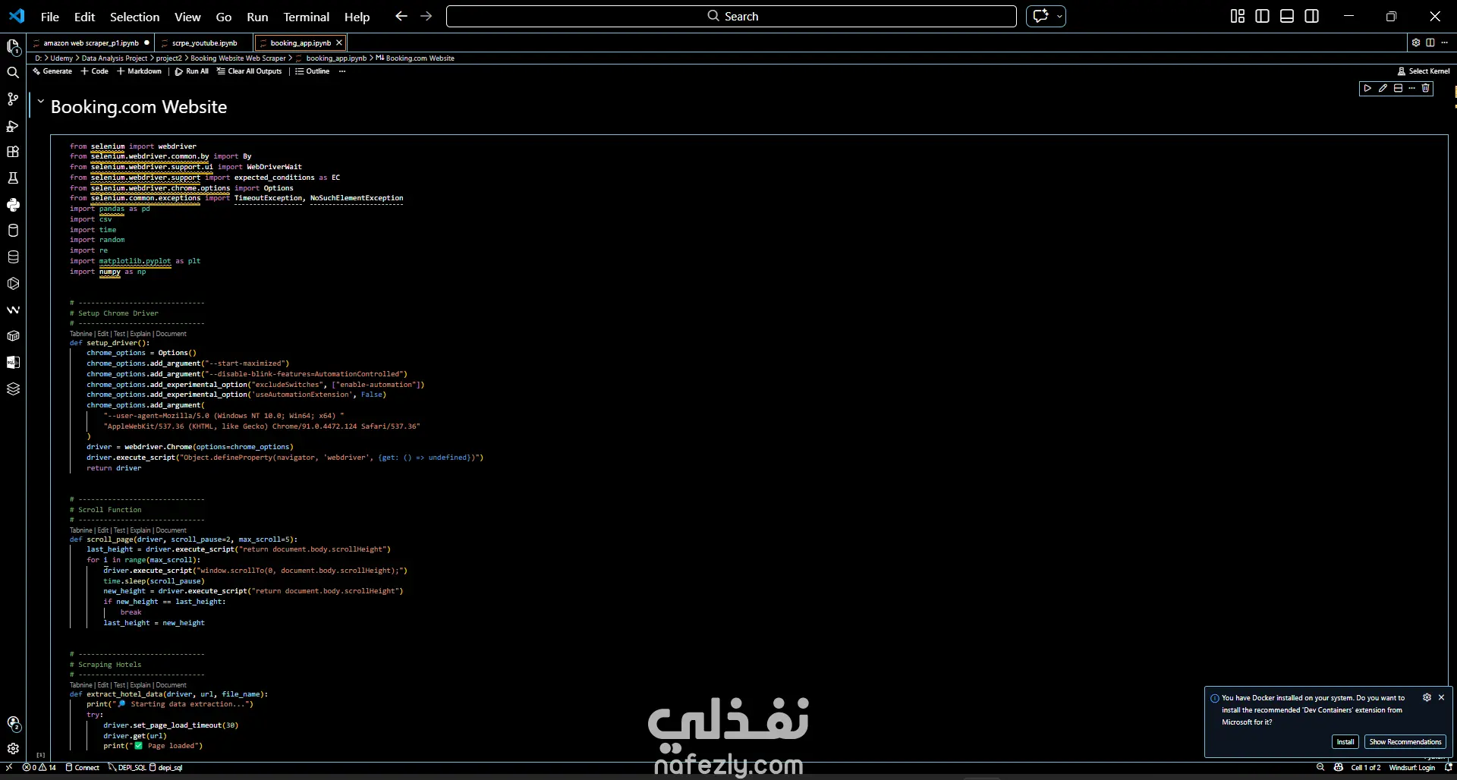Viewport: 1457px width, 780px height.
Task: Open the Copilot chat dropdown arrow
Action: [1059, 16]
